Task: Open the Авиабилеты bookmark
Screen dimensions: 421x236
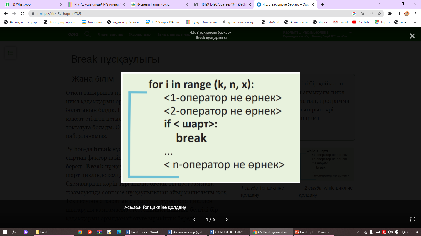Action: pos(296,22)
